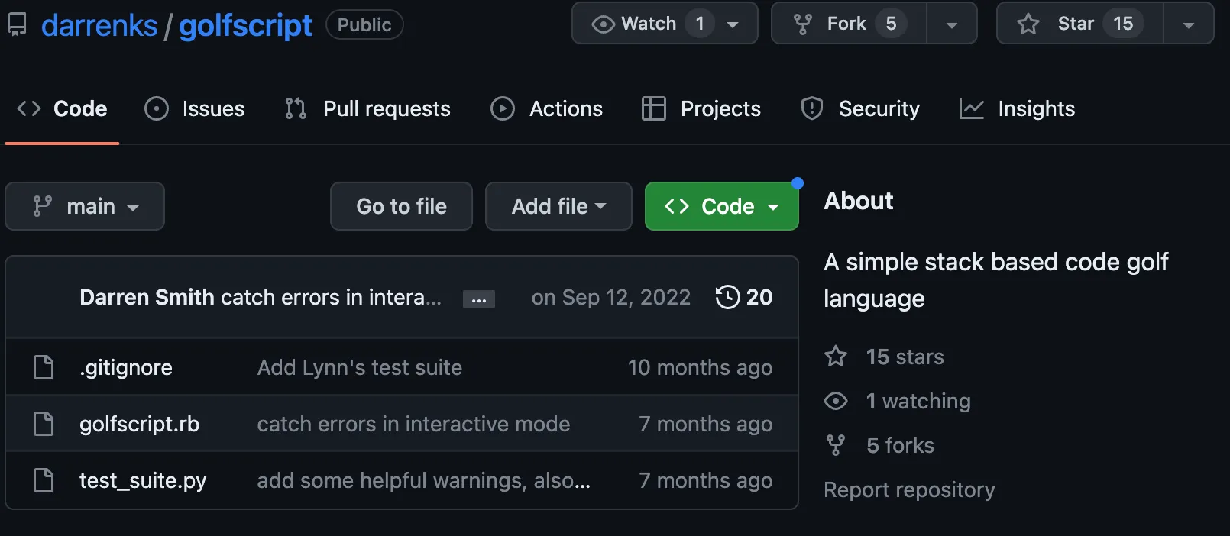Open the Pull requests tab
This screenshot has width=1230, height=536.
tap(368, 108)
